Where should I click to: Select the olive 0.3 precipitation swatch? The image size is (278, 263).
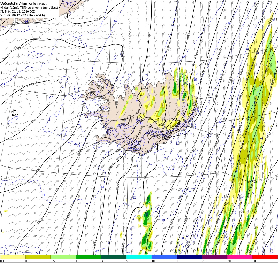38,257
